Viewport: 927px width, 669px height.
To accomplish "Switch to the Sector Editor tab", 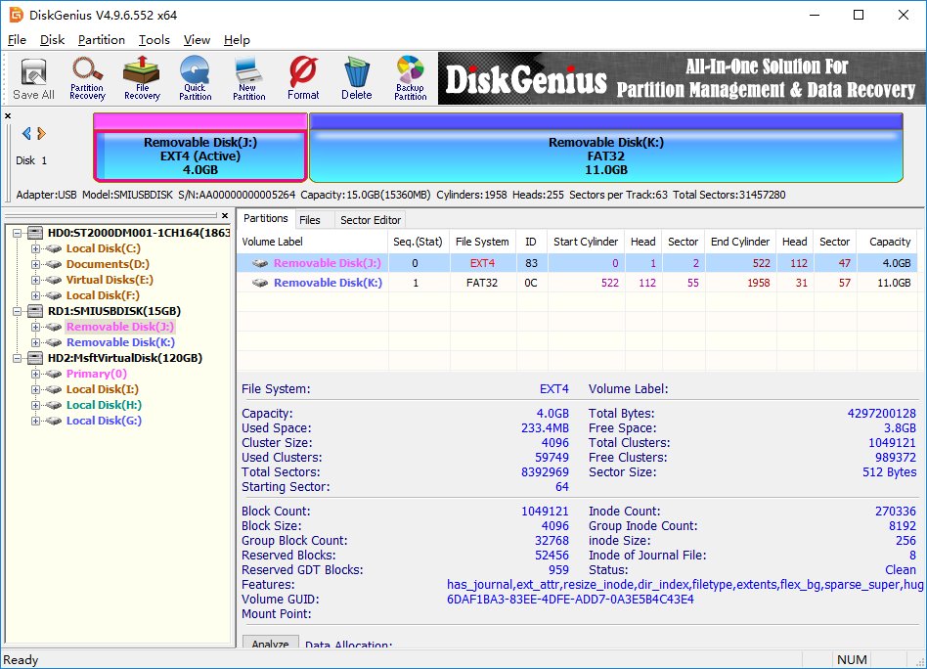I will [x=370, y=219].
